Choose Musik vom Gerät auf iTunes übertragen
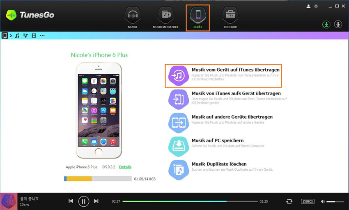The height and width of the screenshot is (210, 349). pos(236,70)
